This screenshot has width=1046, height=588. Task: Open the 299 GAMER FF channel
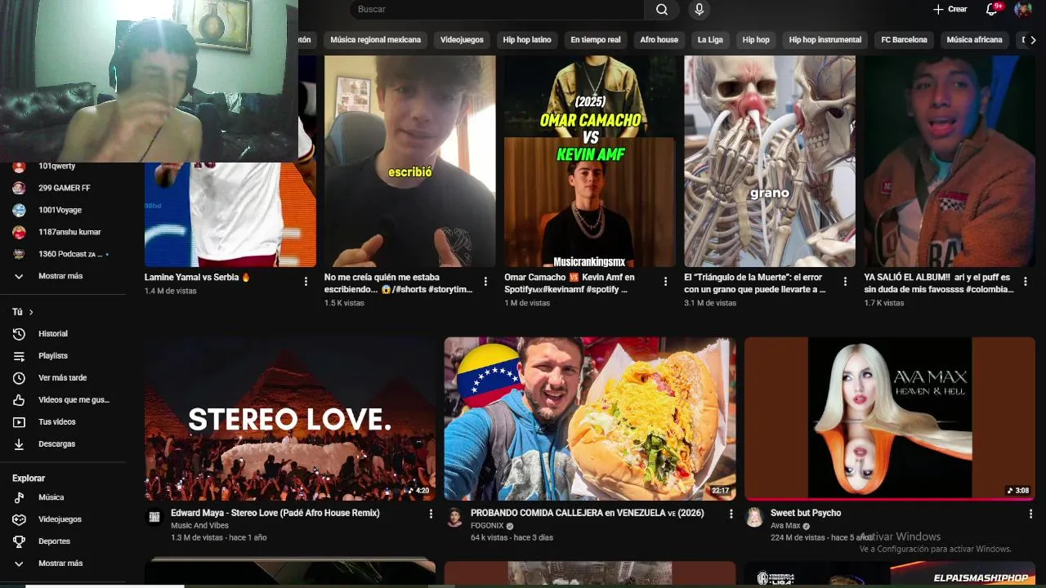tap(63, 188)
